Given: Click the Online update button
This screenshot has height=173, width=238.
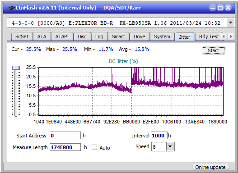Looking at the screenshot, I should pos(210,167).
